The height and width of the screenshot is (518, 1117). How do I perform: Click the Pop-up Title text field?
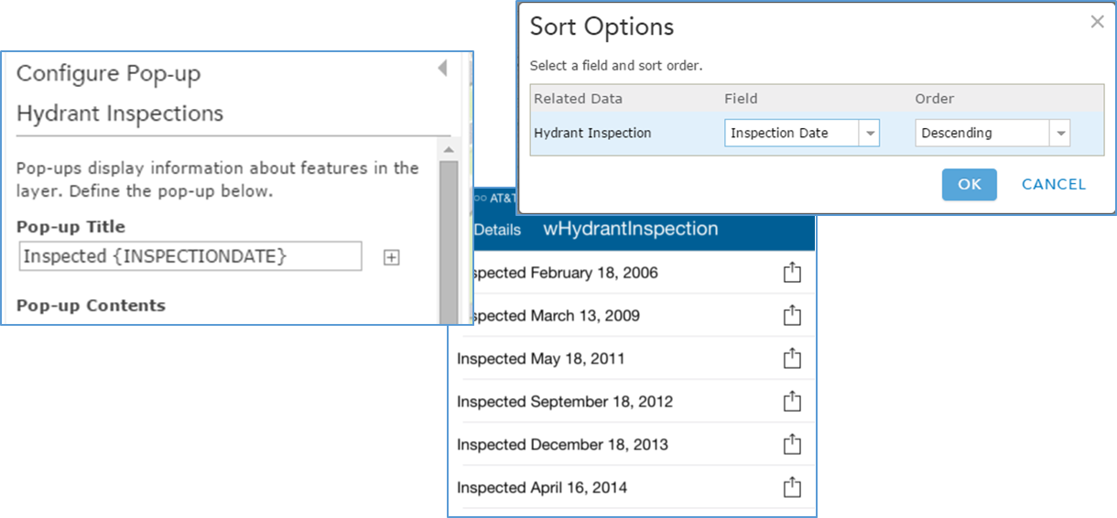click(x=190, y=256)
